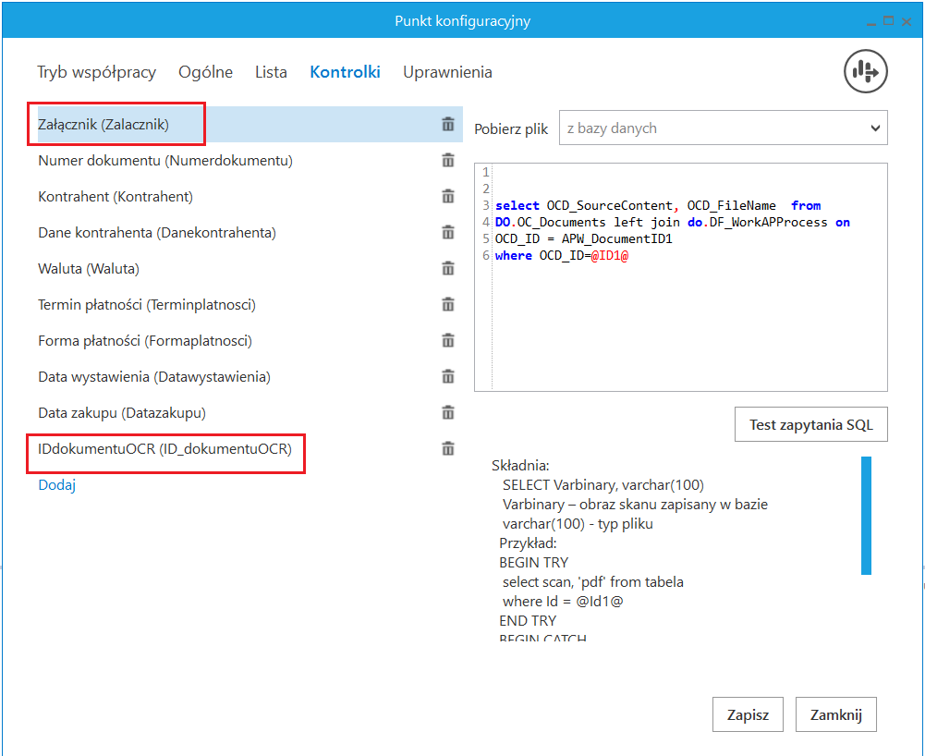The image size is (925, 756).
Task: Select Forma płatności in controls list
Action: click(x=145, y=341)
